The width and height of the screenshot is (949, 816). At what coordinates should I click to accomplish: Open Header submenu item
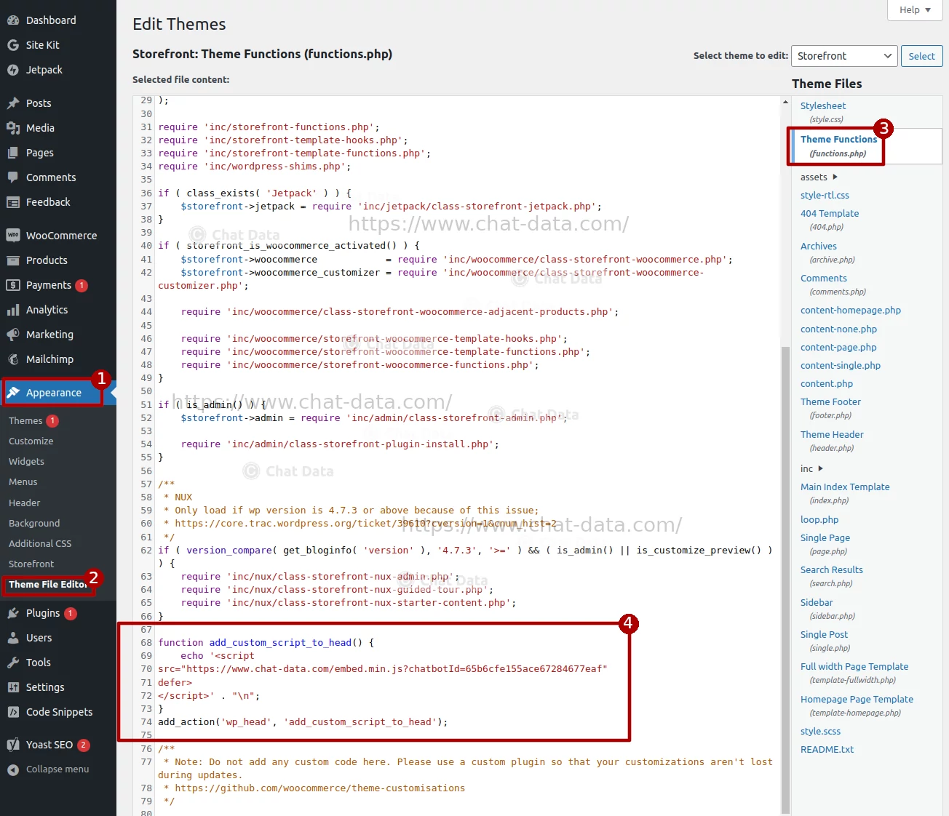coord(25,503)
